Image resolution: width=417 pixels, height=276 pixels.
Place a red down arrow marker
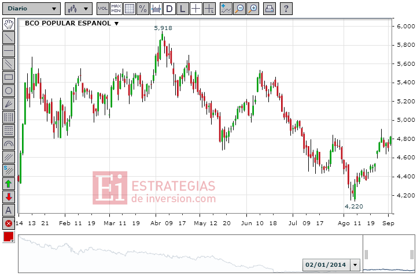[9, 197]
